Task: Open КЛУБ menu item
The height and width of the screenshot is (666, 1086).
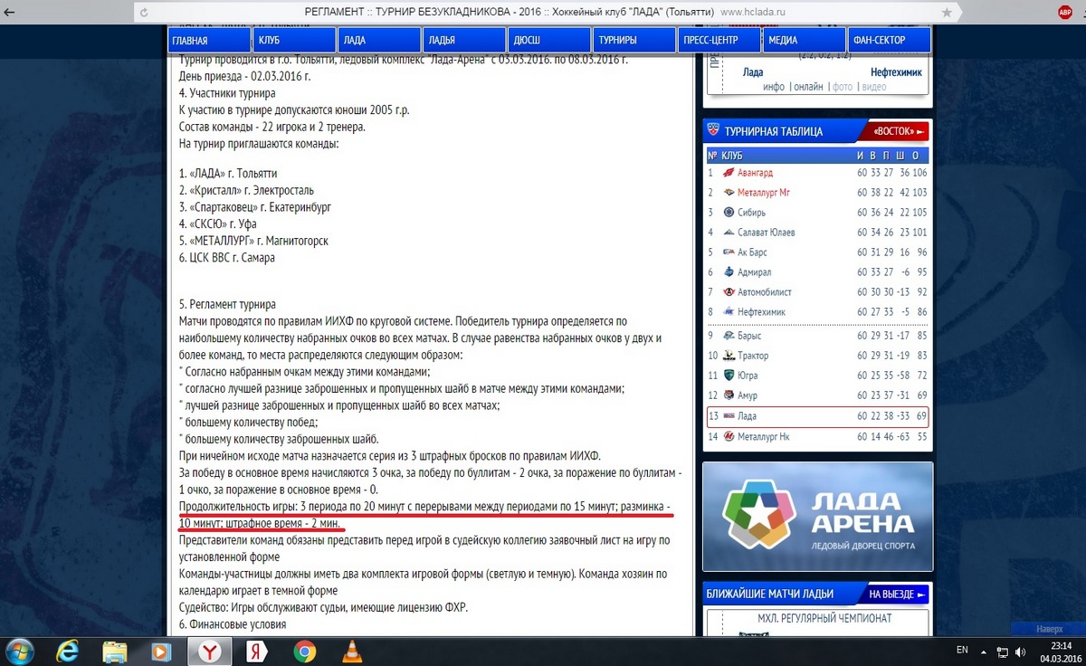Action: coord(294,40)
